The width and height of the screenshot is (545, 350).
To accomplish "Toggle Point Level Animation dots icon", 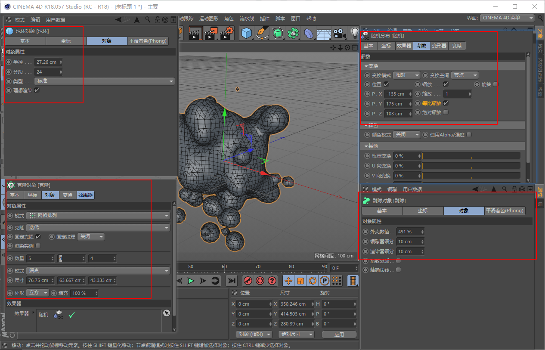I will tap(337, 281).
